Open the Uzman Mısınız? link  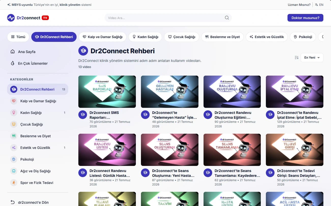(x=299, y=5)
